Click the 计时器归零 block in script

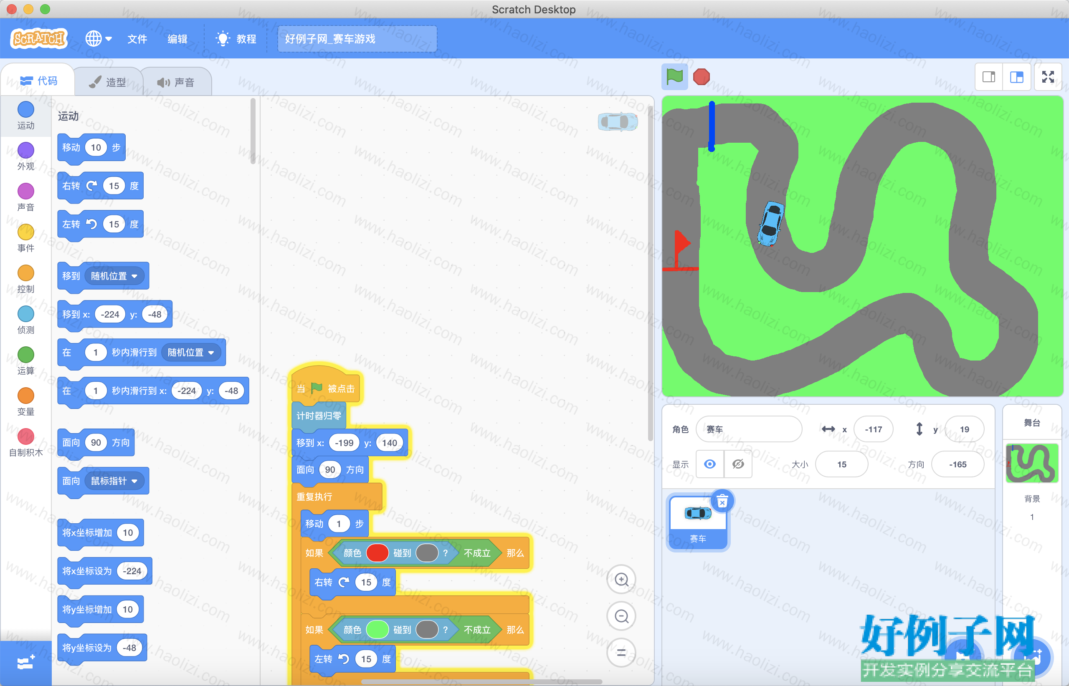[319, 416]
